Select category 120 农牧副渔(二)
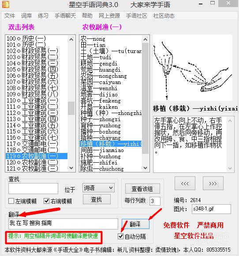The image size is (239, 256). coord(37,162)
